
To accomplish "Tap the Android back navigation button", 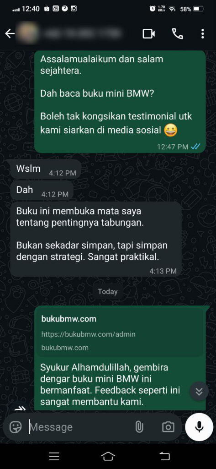I will pos(164,456).
